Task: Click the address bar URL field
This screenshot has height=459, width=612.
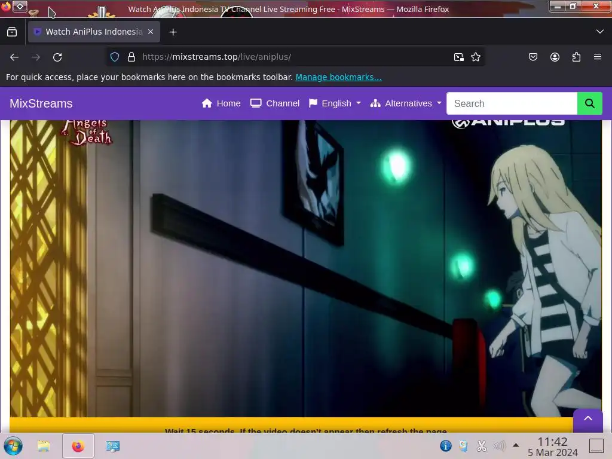Action: [x=294, y=57]
